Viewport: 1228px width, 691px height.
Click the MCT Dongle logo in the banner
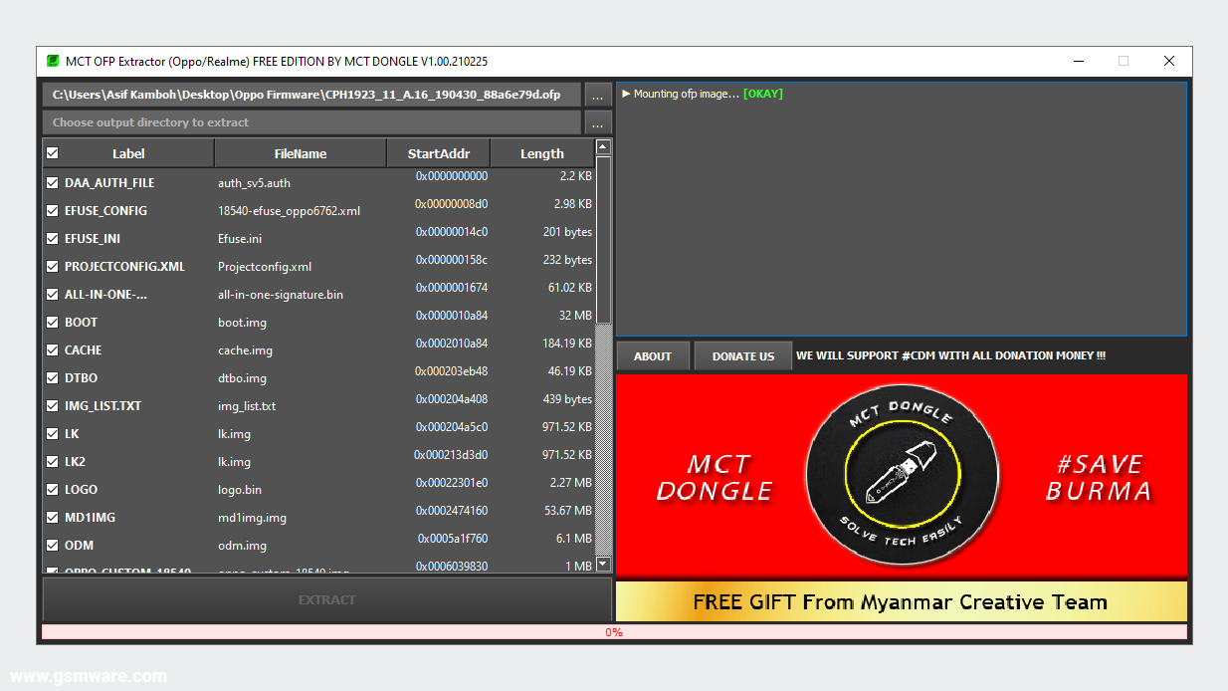902,474
